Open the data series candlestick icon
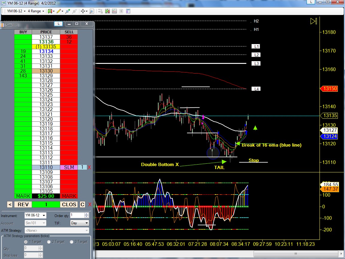345x259 pixels. coord(108,11)
